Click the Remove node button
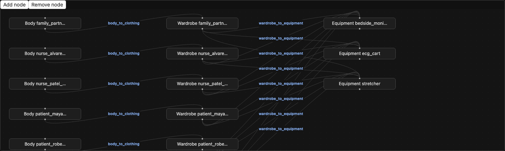The width and height of the screenshot is (505, 151). click(47, 5)
